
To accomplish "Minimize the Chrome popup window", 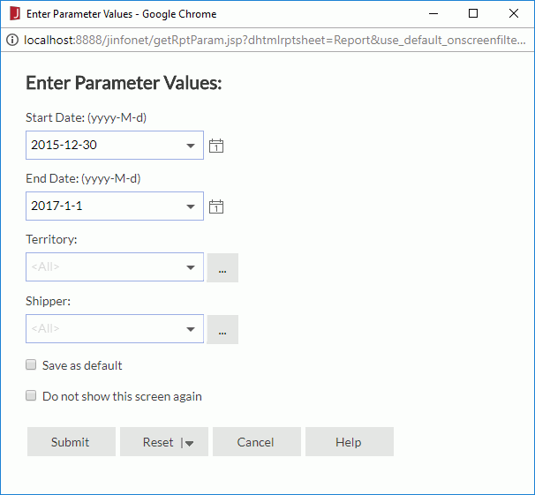I will [x=433, y=13].
